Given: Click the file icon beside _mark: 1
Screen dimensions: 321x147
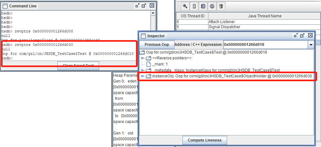Looking at the screenshot, I should click(x=148, y=64).
